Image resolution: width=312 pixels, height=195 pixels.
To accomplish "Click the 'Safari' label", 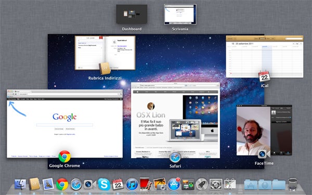I will pyautogui.click(x=175, y=166).
